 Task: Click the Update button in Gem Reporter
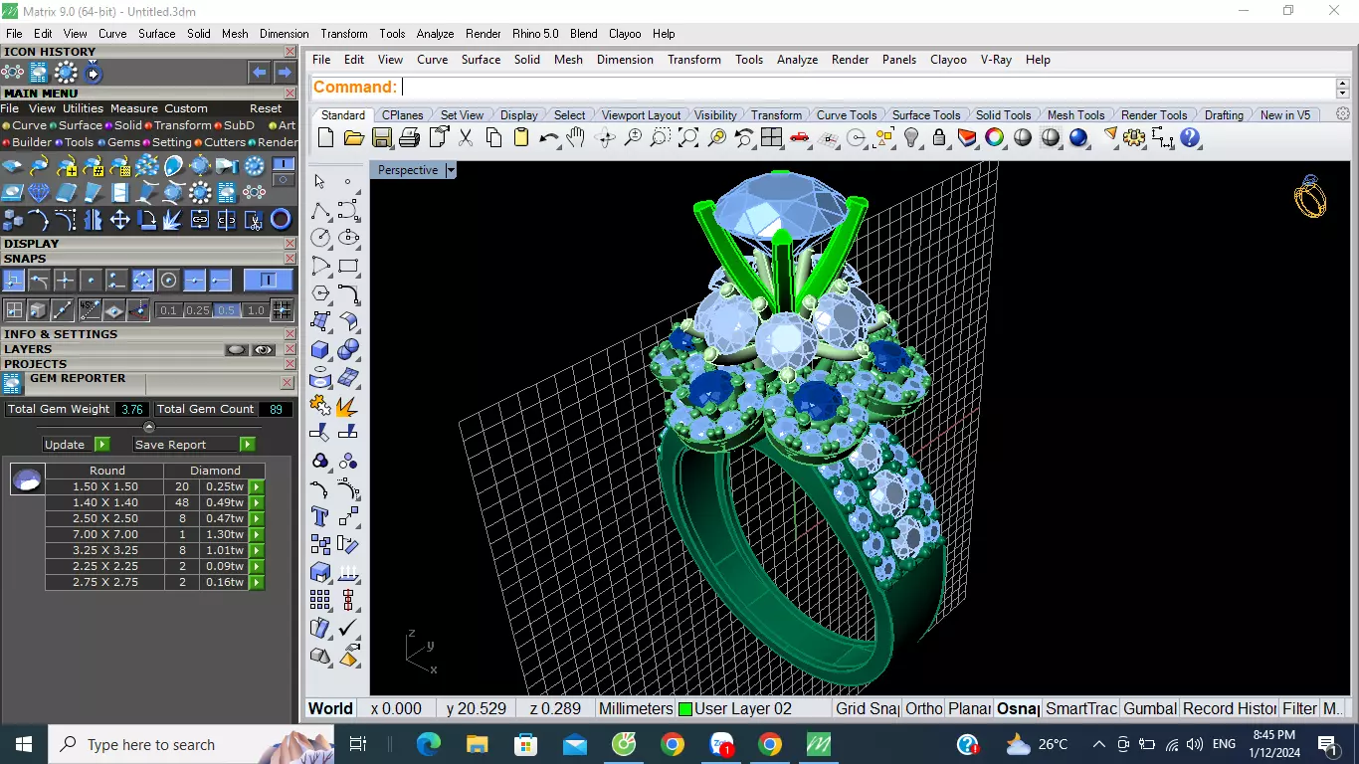pos(76,445)
